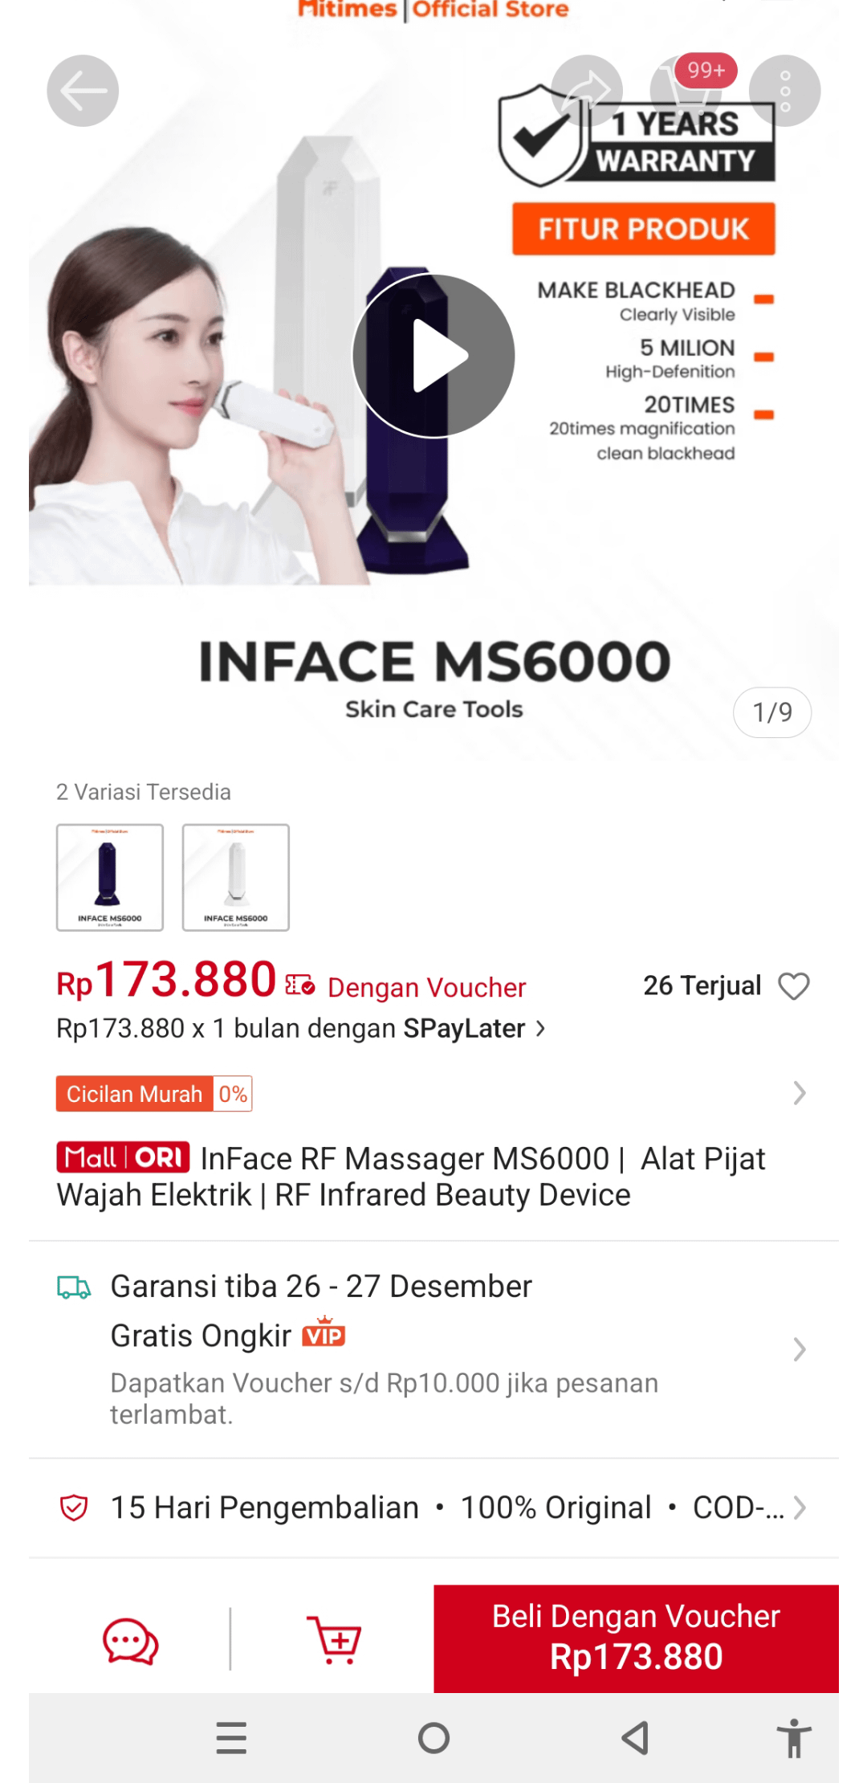Open the shopping cart with 99+ badge
Image resolution: width=867 pixels, height=1783 pixels.
(687, 91)
